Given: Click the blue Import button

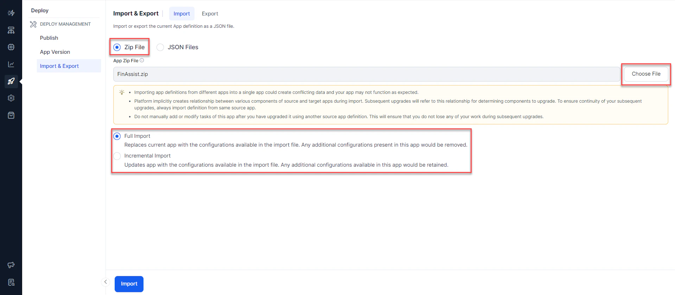Looking at the screenshot, I should coord(129,284).
